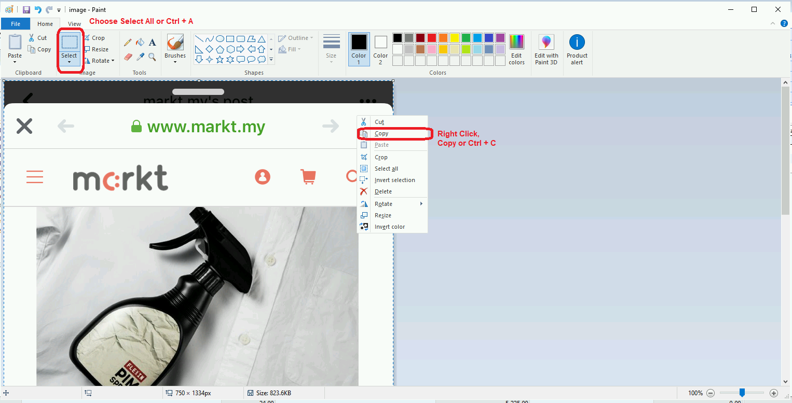Screen dimensions: 792x403
Task: Select the red color swatch
Action: coord(431,37)
